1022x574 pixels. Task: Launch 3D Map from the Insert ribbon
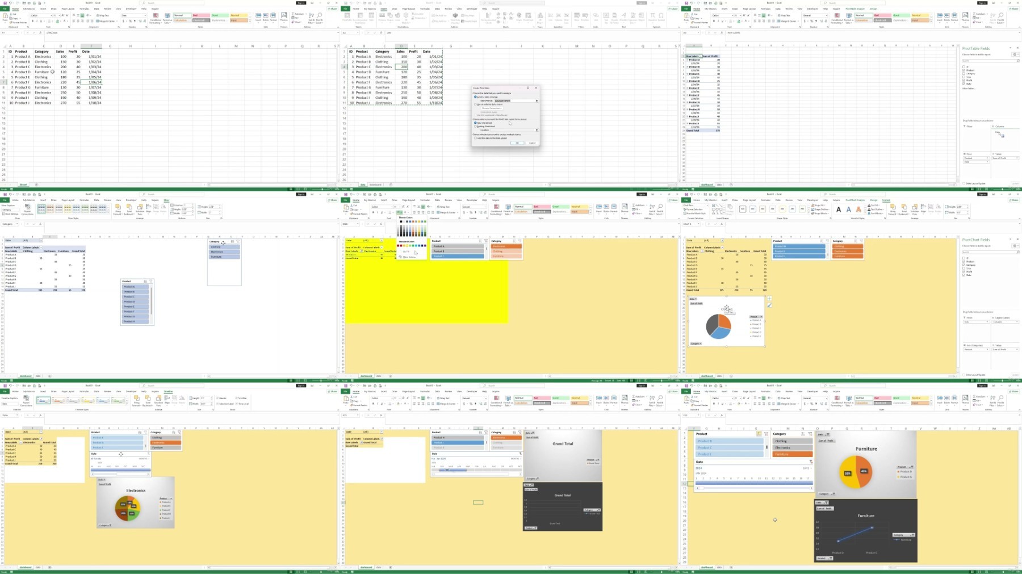(x=539, y=18)
